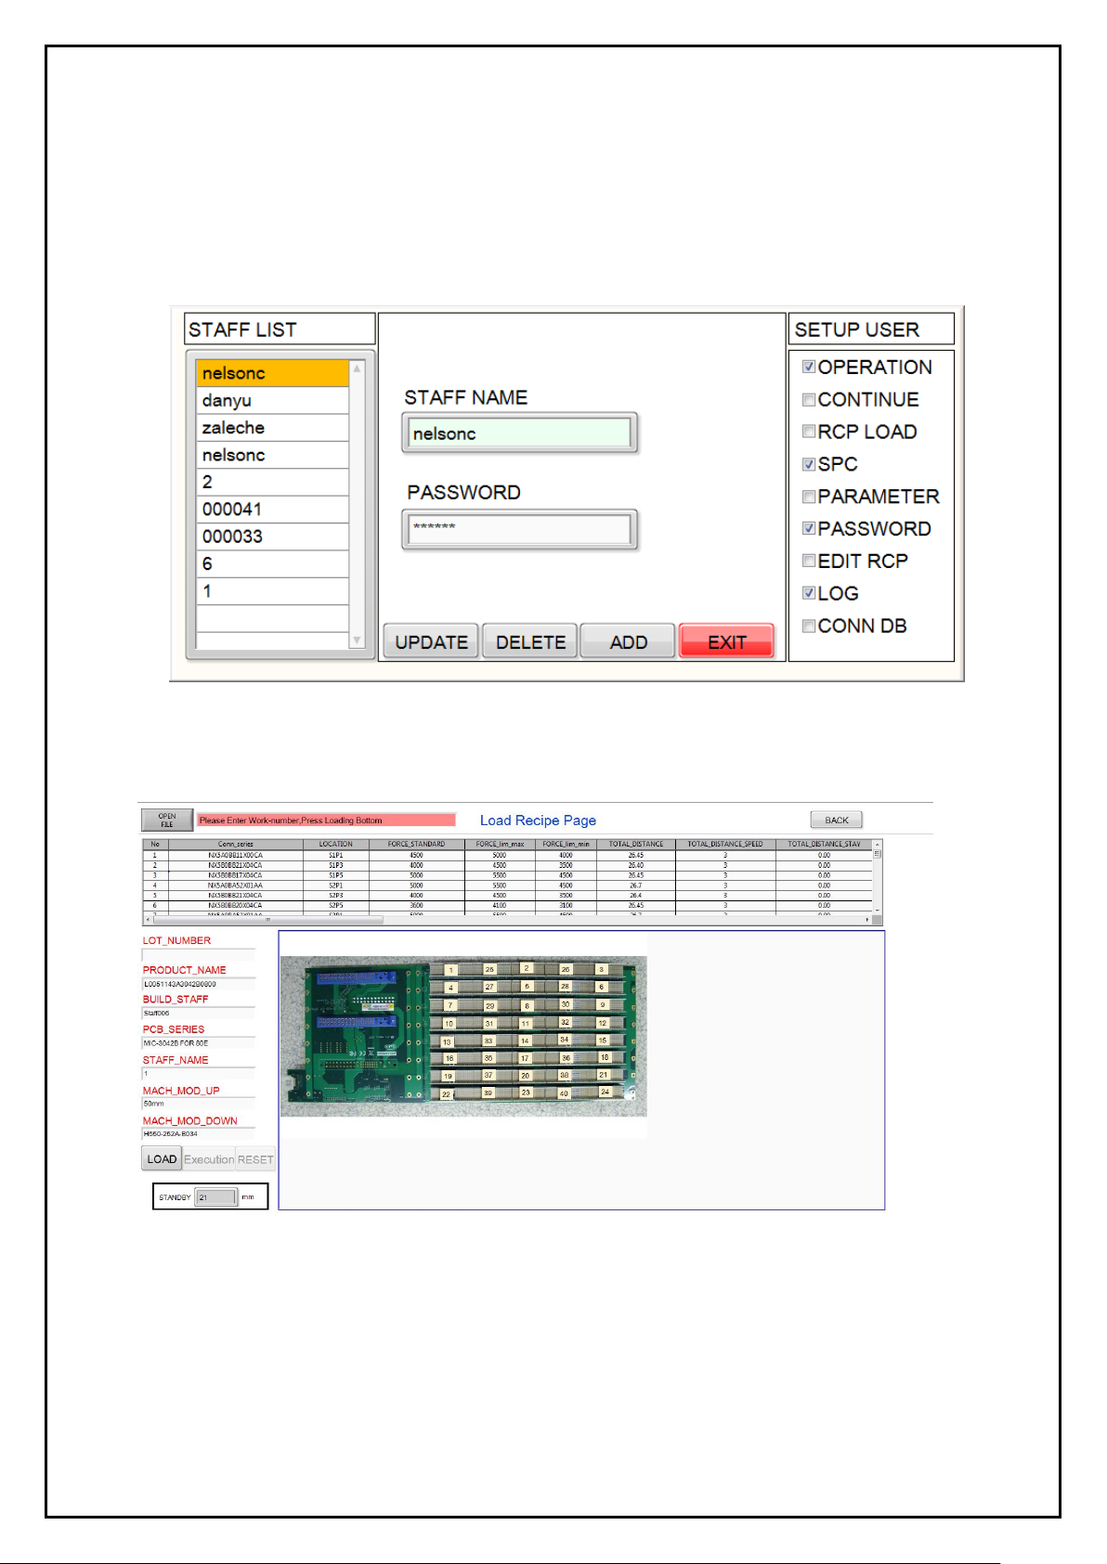1107x1564 pixels.
Task: Click the MACH_MOD_UP field showing 50mm
Action: [198, 1105]
